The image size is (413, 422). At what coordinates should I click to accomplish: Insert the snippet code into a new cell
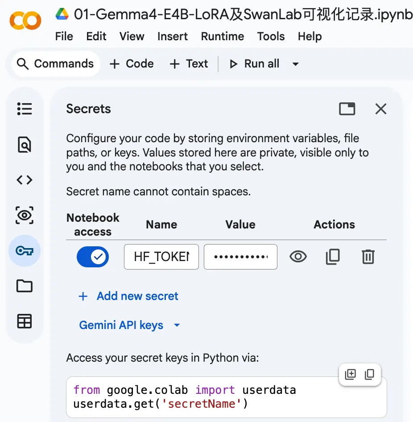pos(350,374)
